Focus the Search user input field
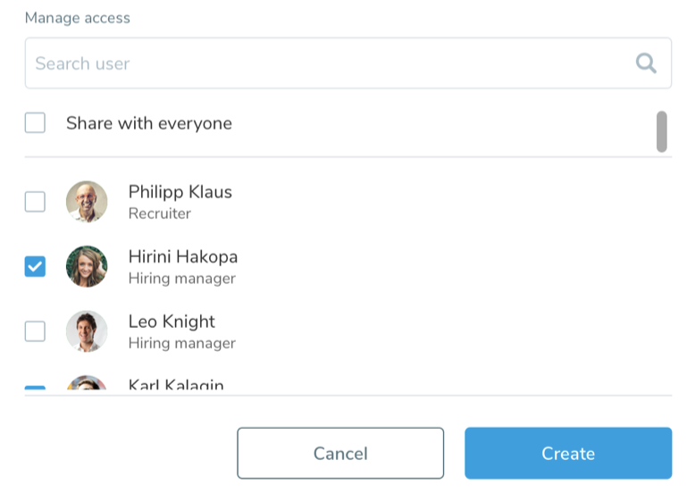The image size is (695, 502). [x=322, y=63]
